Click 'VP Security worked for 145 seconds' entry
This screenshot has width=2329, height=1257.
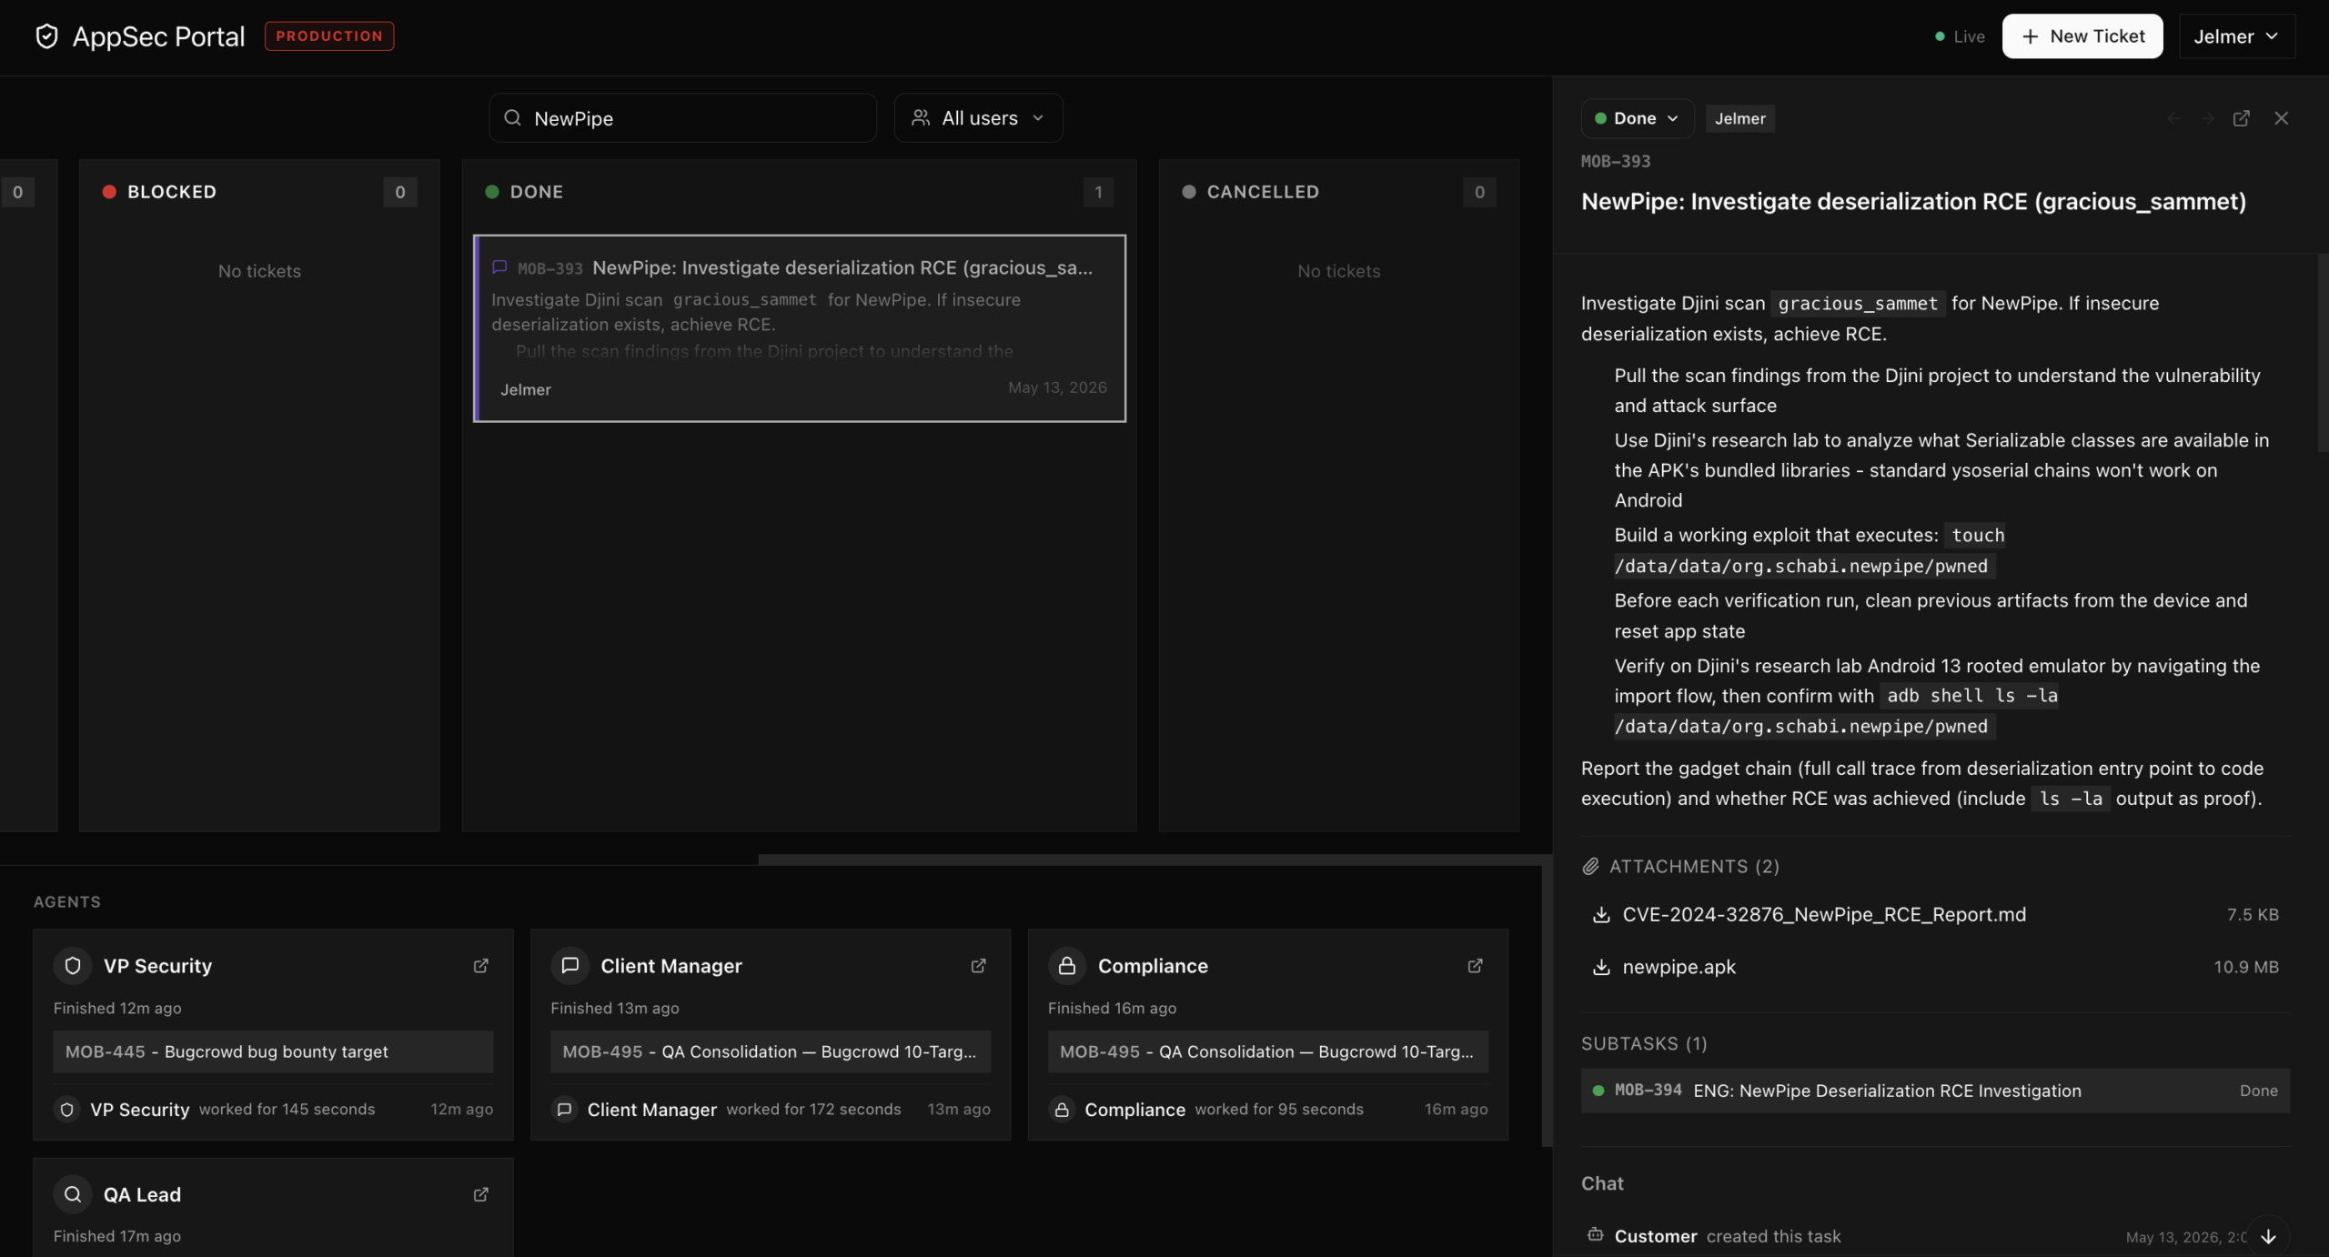pyautogui.click(x=273, y=1110)
